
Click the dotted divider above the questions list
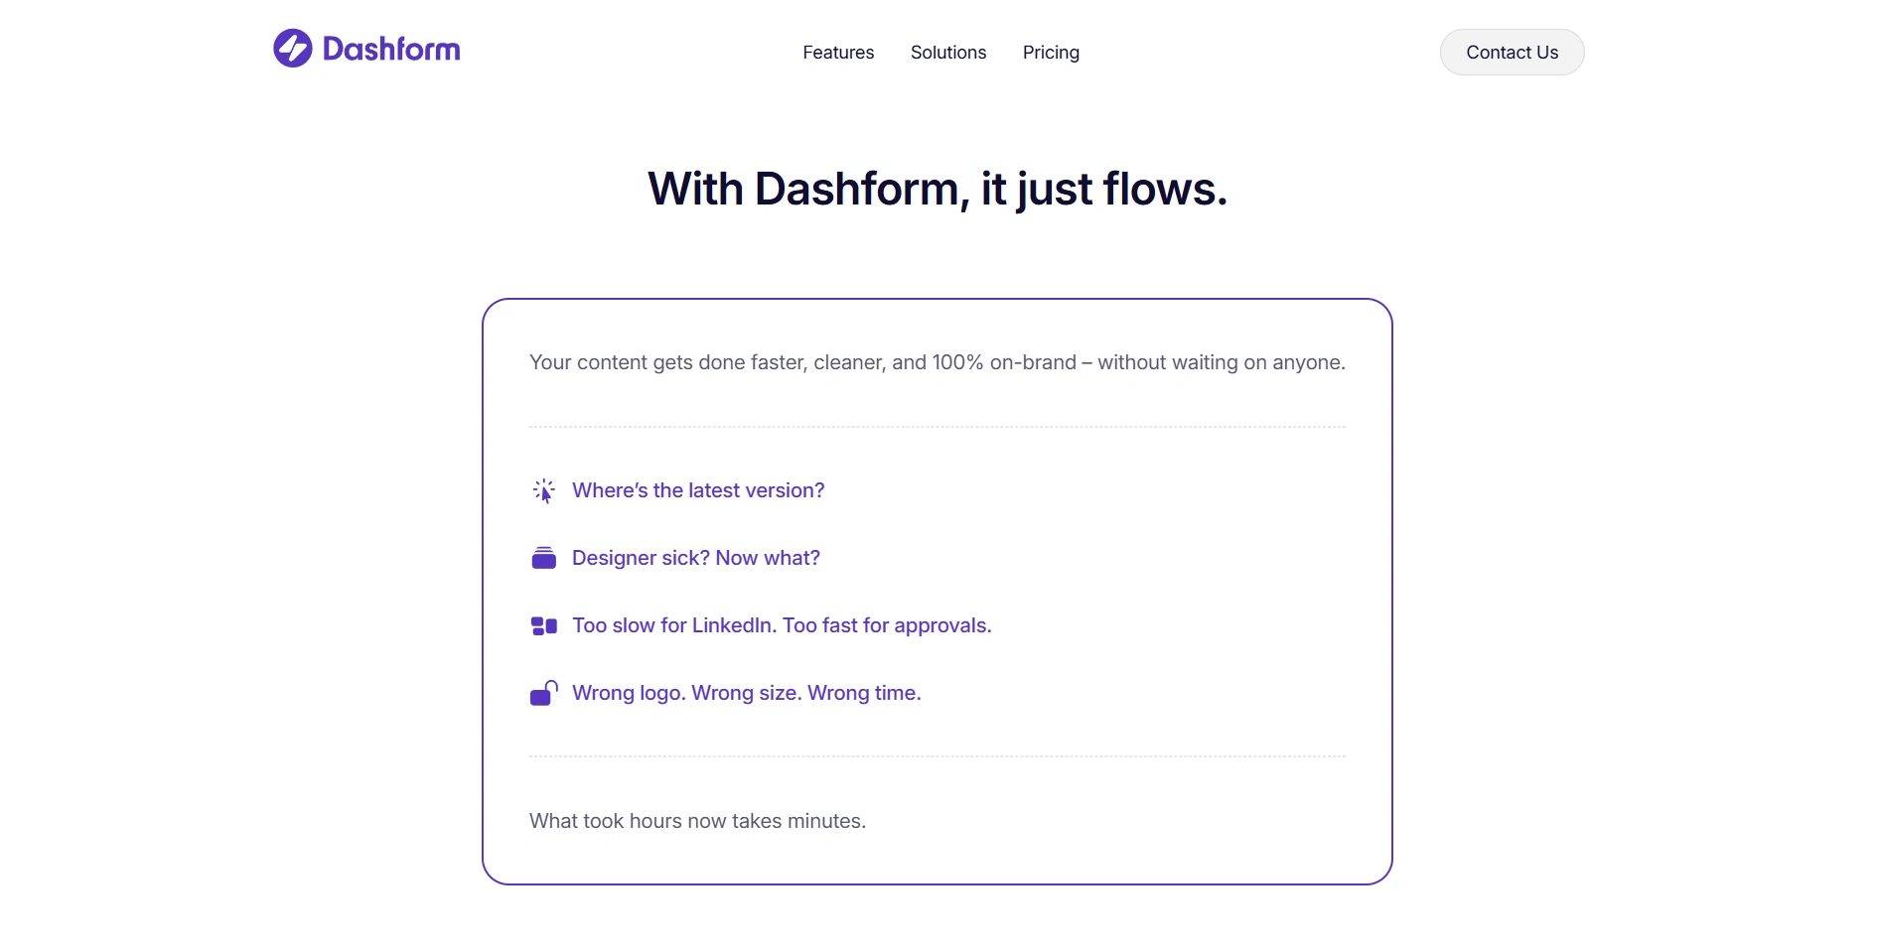tap(938, 427)
